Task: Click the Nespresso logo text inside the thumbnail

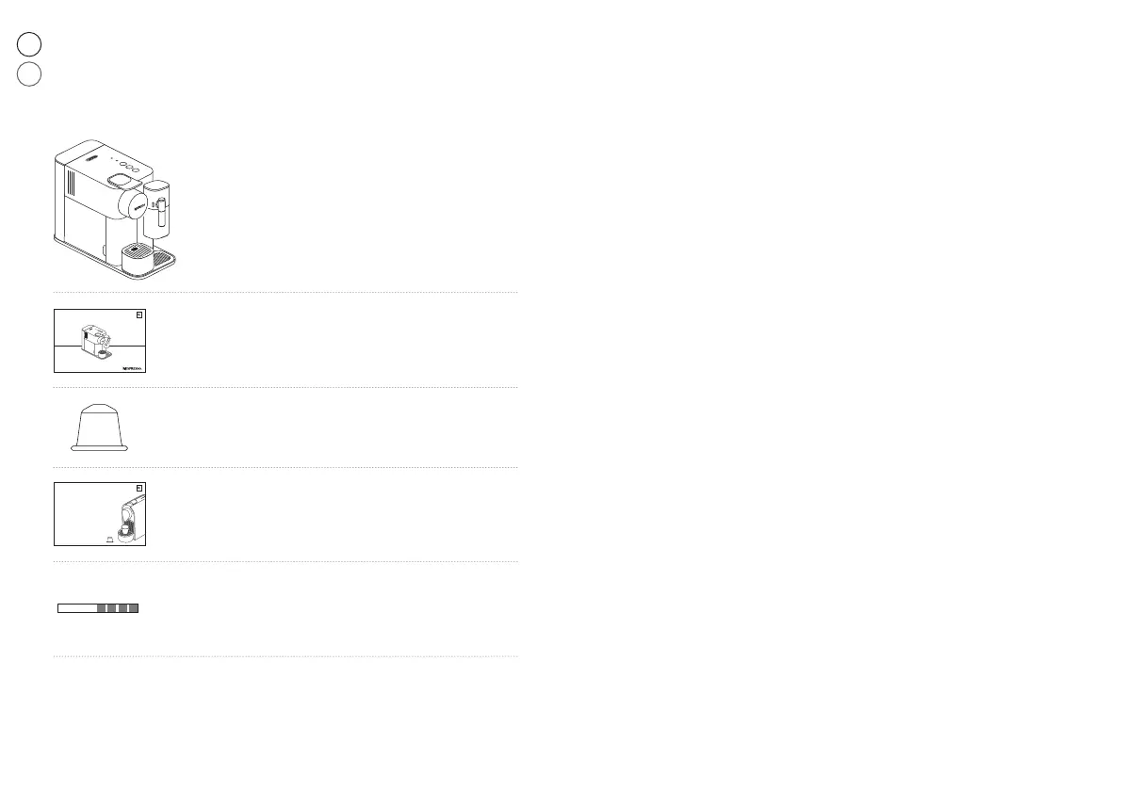Action: (x=132, y=369)
